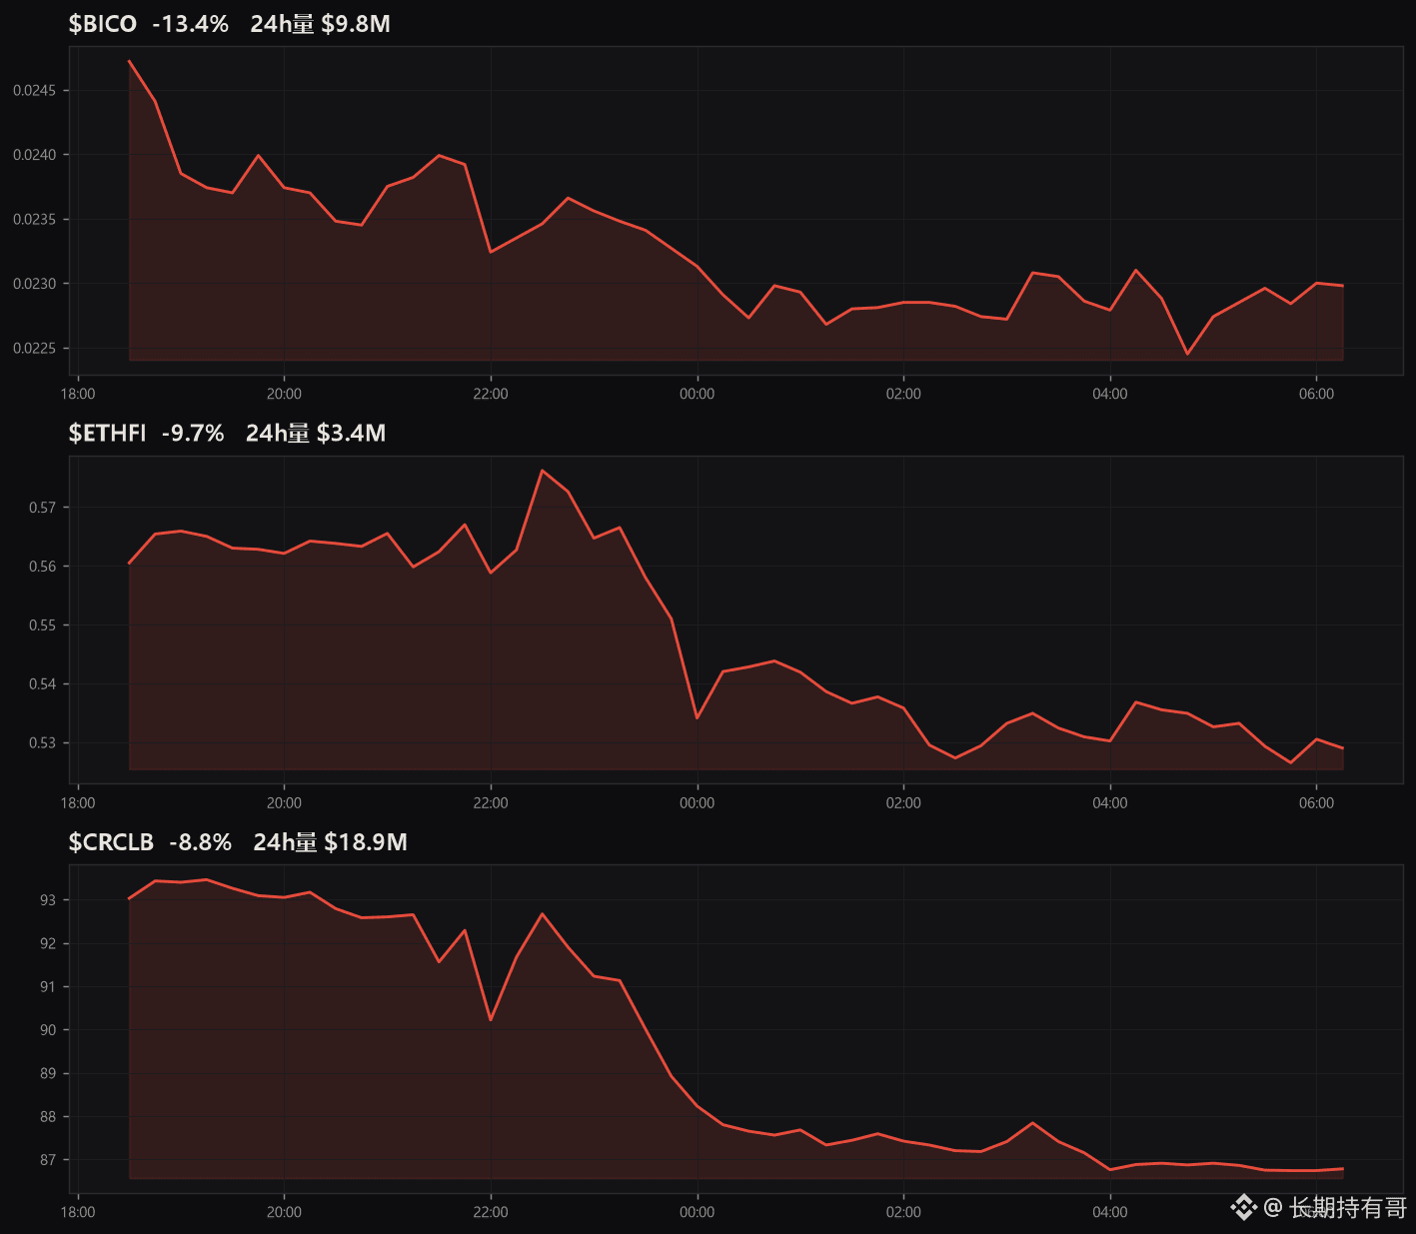
Task: Click 22:00 on the BICO time axis
Action: (x=491, y=394)
